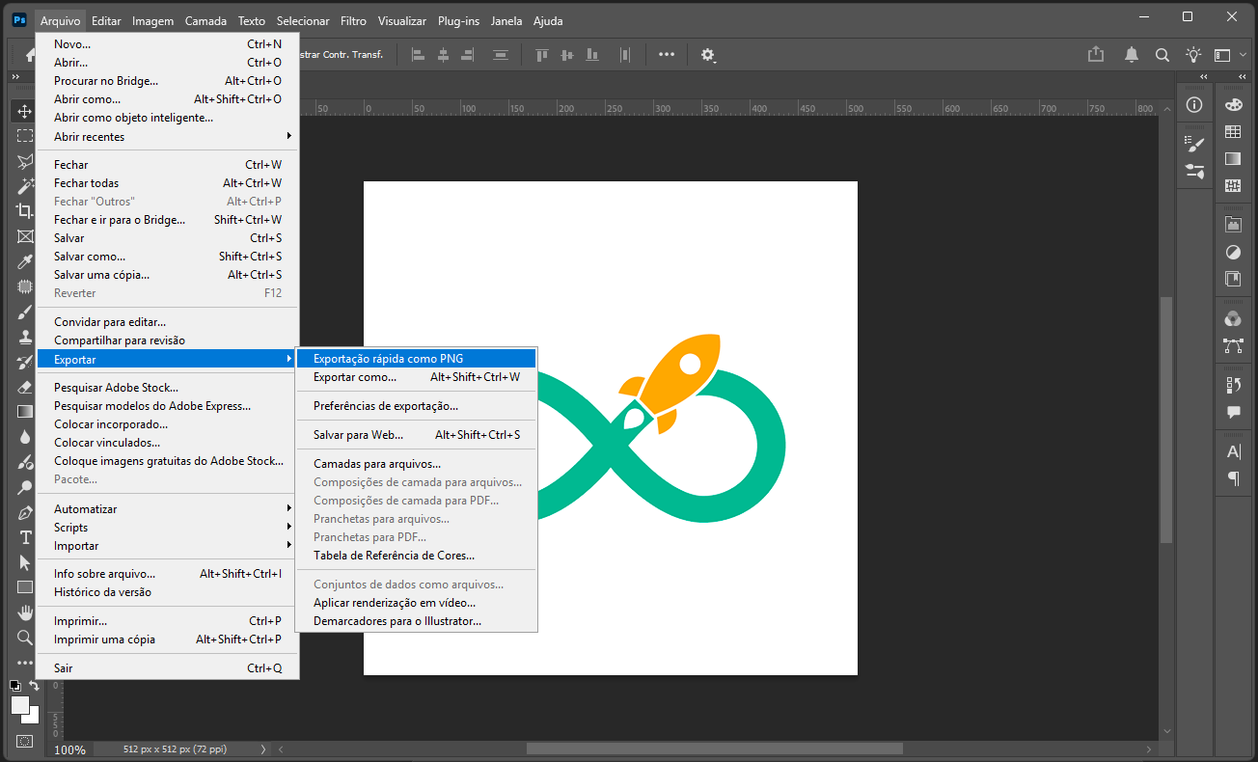Open the Paragraph panel icon
The height and width of the screenshot is (762, 1258).
(1233, 478)
